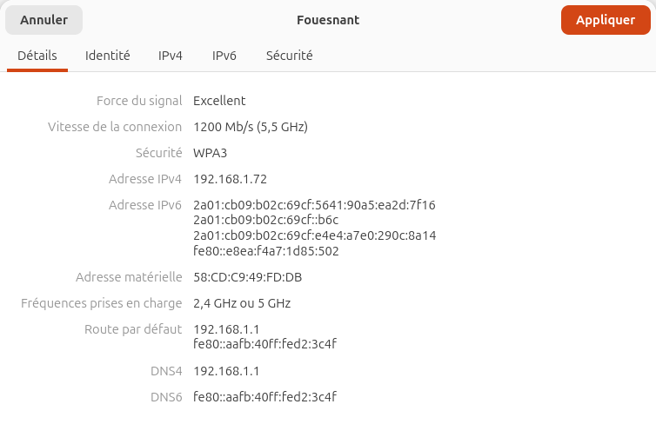Click the WPA3 security value
Image resolution: width=656 pixels, height=424 pixels.
210,153
